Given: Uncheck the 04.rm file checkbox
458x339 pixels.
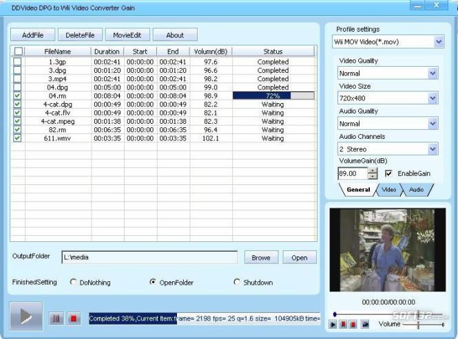Looking at the screenshot, I should pyautogui.click(x=17, y=96).
